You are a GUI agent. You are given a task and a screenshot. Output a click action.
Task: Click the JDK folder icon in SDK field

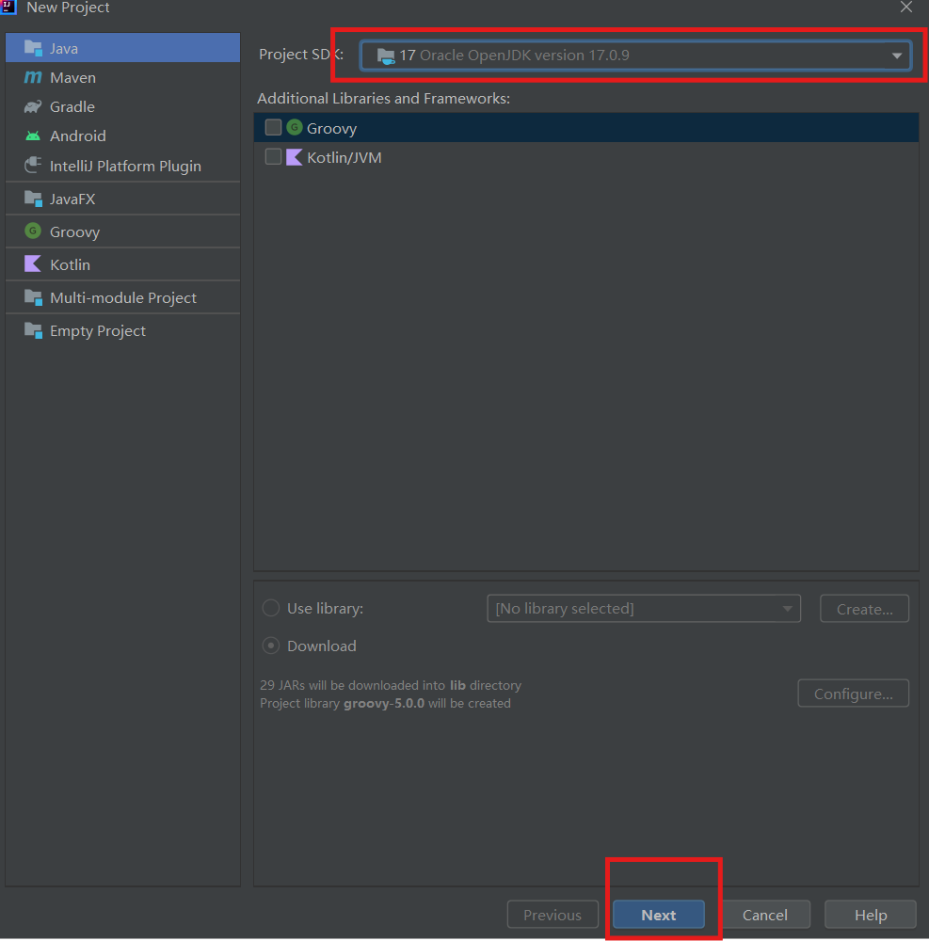[x=386, y=56]
